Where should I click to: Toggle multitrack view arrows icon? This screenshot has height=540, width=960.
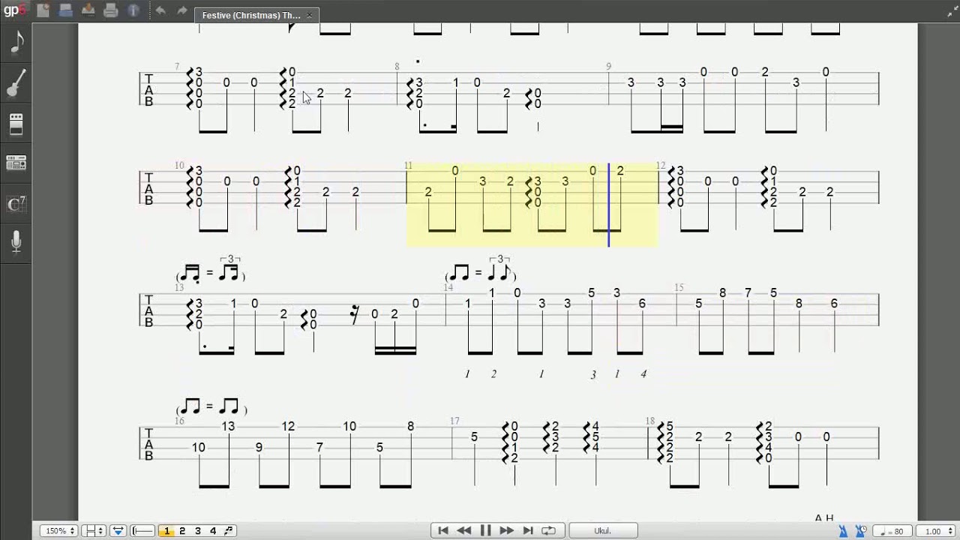[118, 531]
